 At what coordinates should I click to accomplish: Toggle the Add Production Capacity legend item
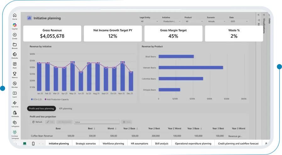point(57,99)
